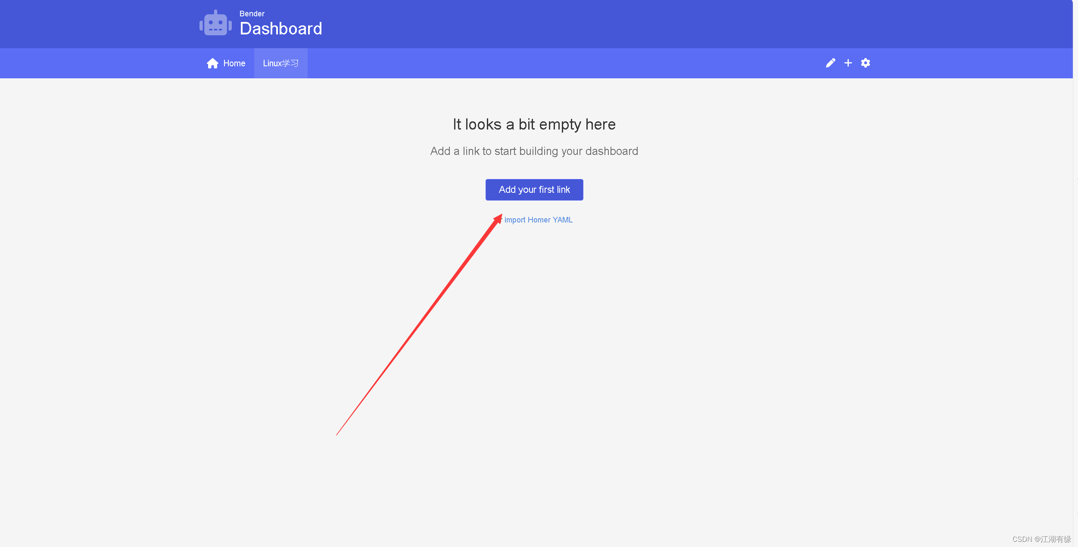Click the Home navigation icon

(x=213, y=63)
